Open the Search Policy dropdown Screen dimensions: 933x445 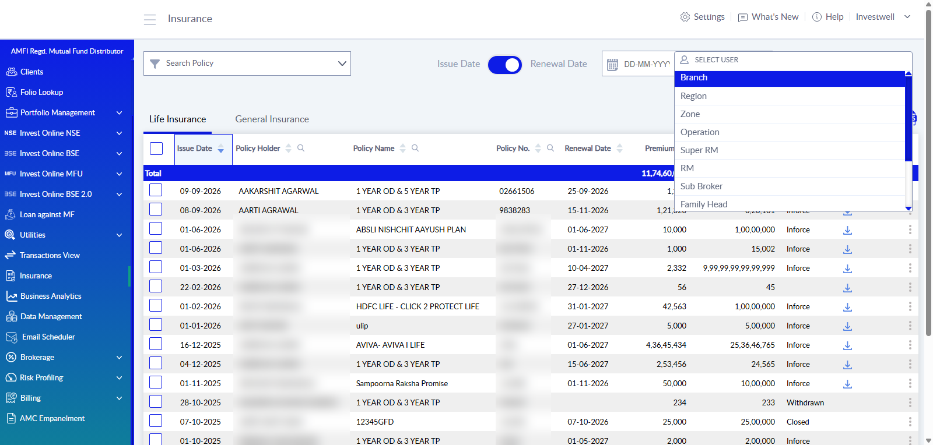[x=247, y=63]
